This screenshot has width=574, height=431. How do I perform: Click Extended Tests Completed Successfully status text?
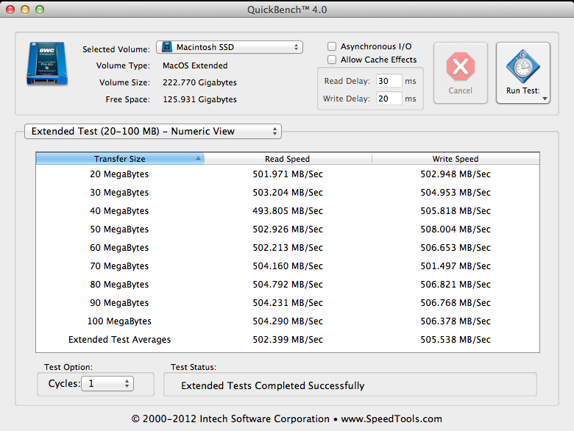pos(273,385)
